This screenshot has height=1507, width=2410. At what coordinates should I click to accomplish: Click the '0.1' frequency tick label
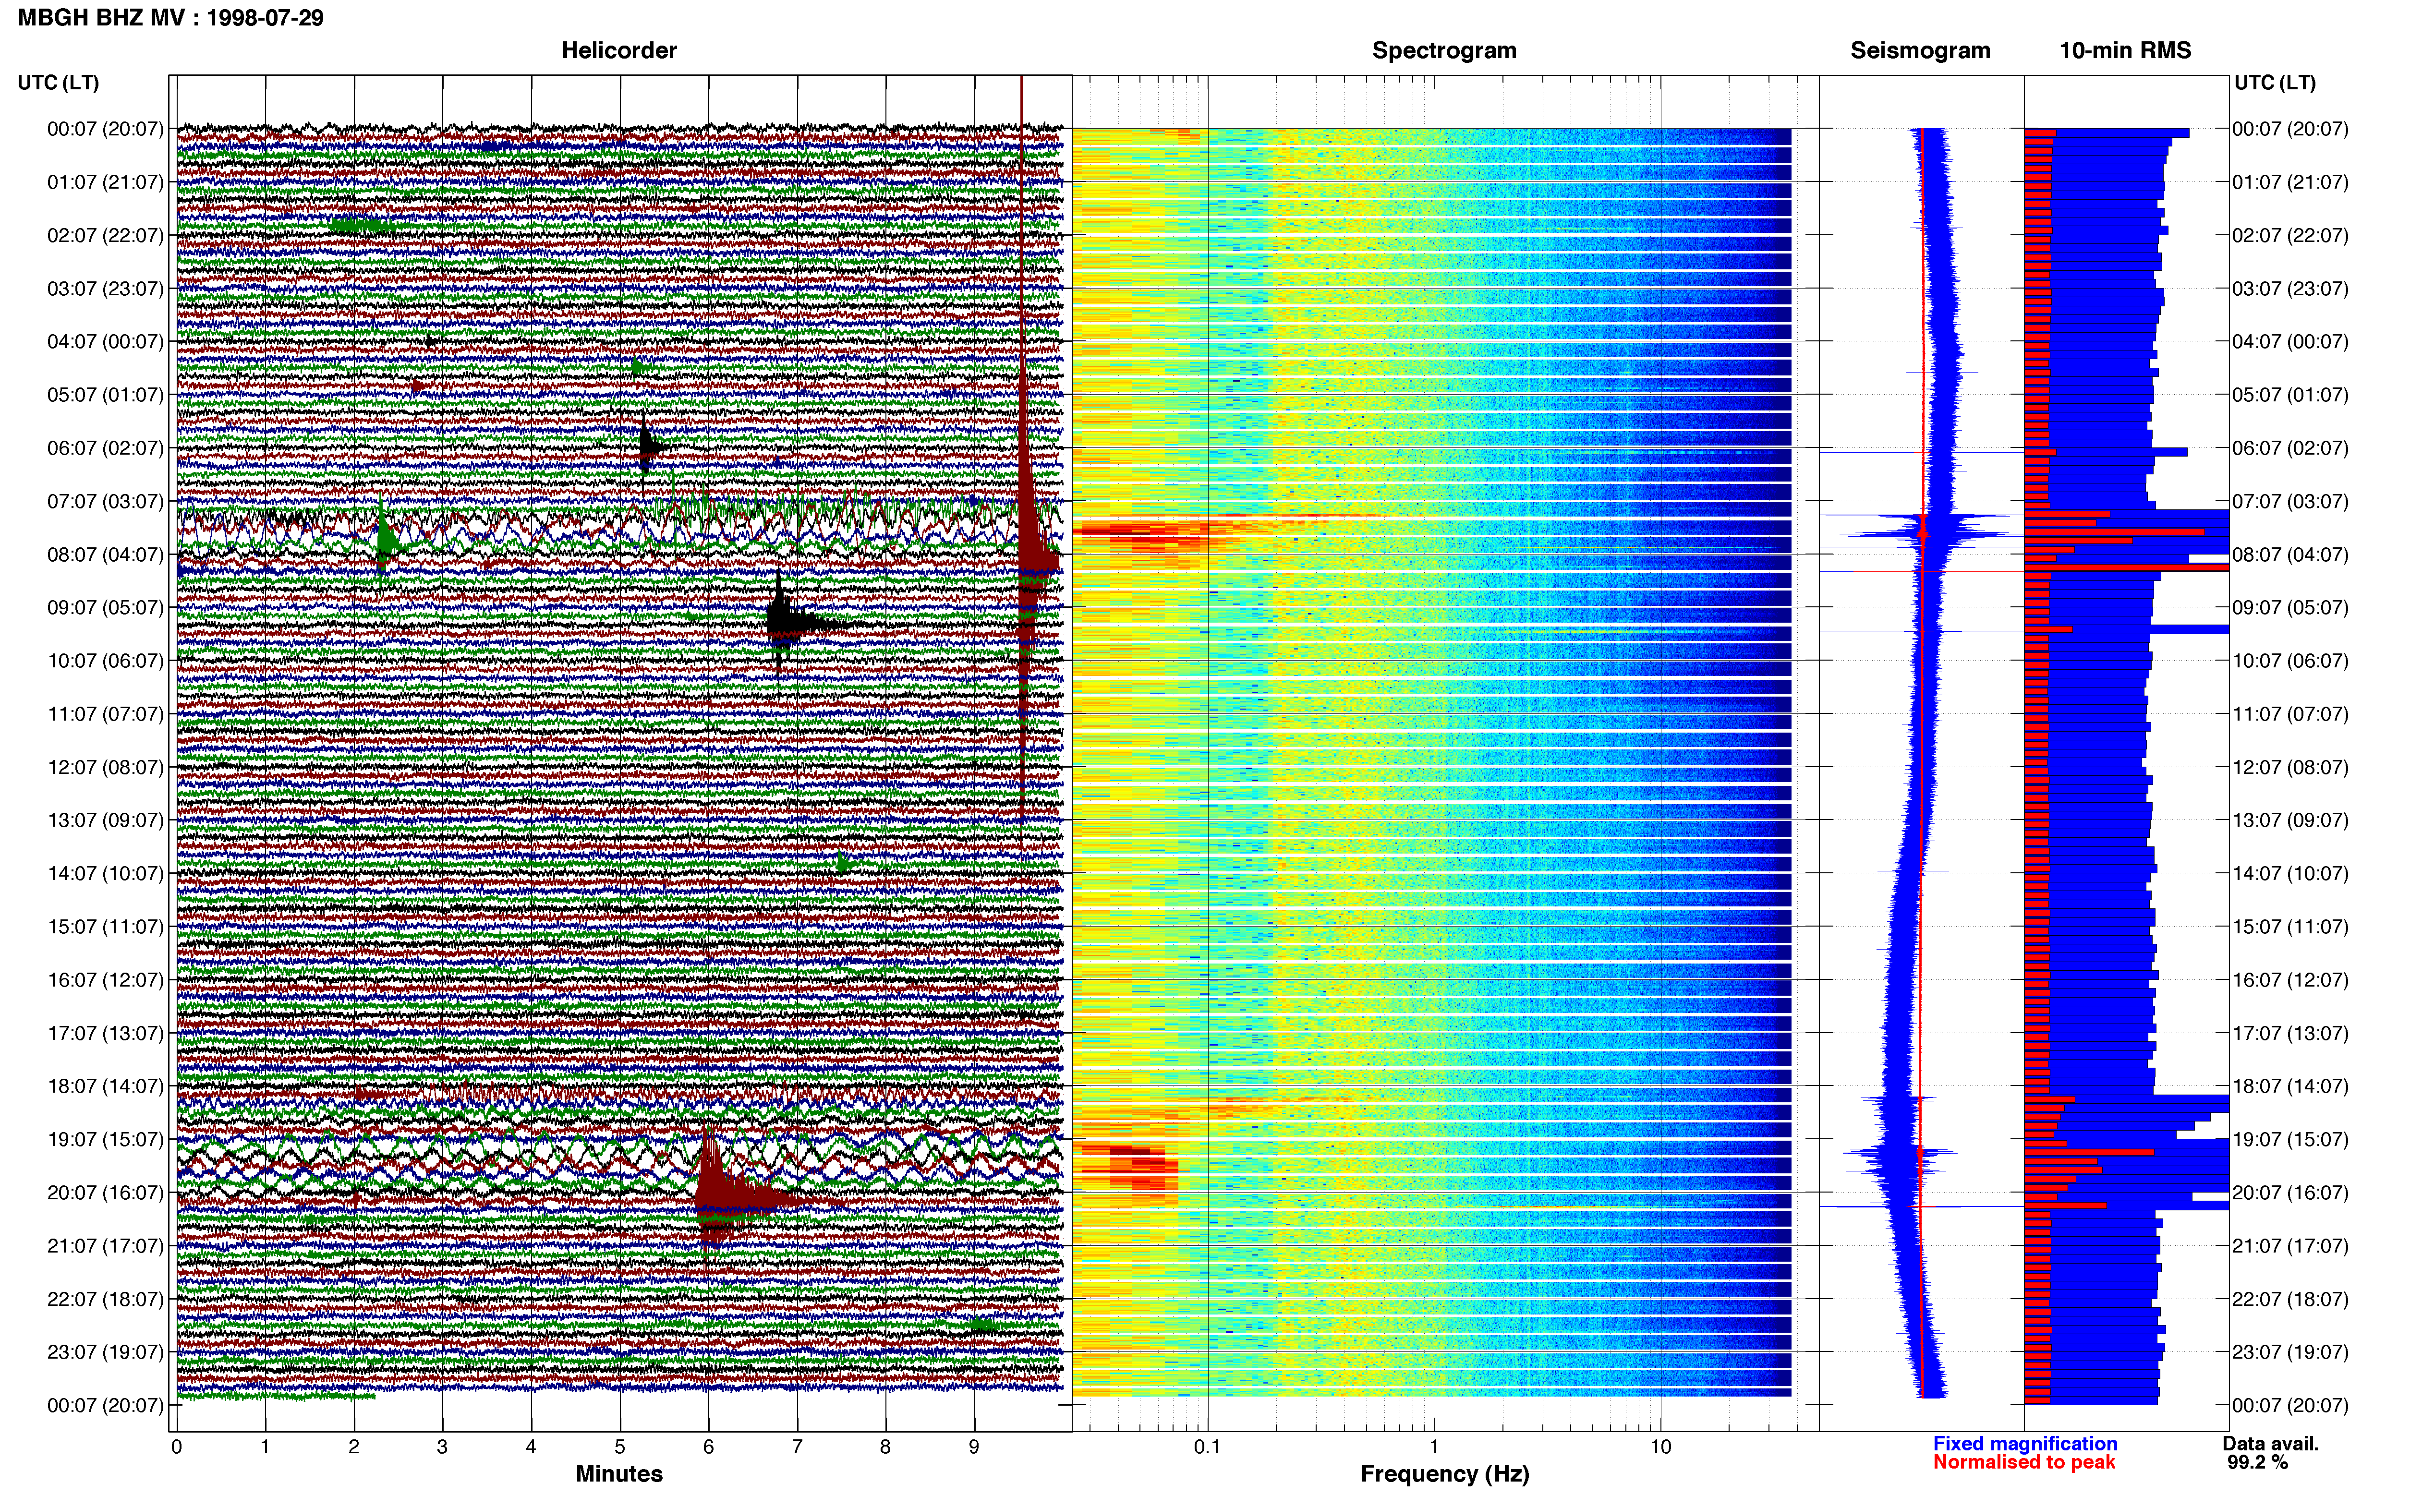point(1207,1447)
